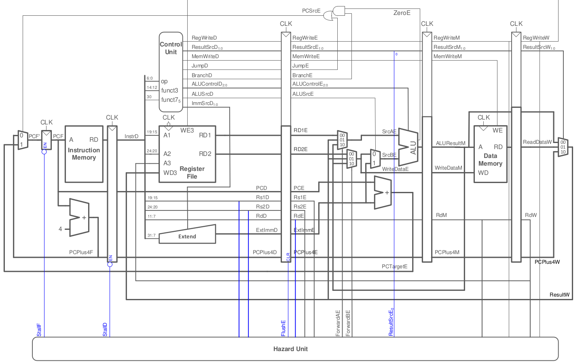Click the "StallD" signal label

pos(105,329)
